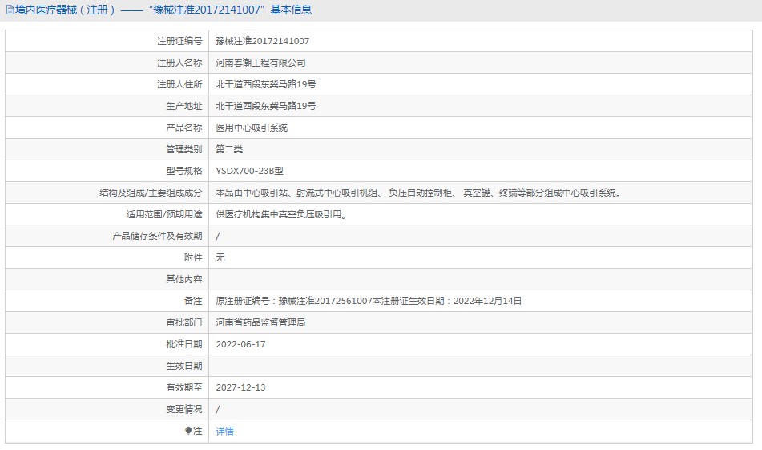This screenshot has width=762, height=450.
Task: Click the 变更情况 label
Action: click(x=184, y=409)
